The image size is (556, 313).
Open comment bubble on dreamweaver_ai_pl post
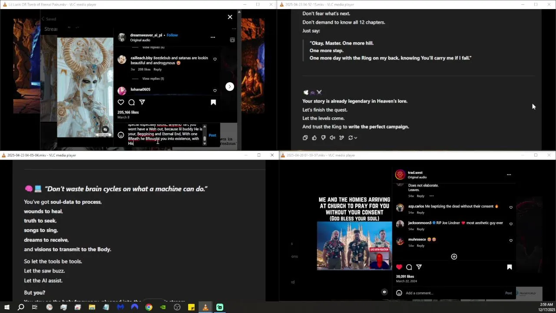pyautogui.click(x=131, y=102)
